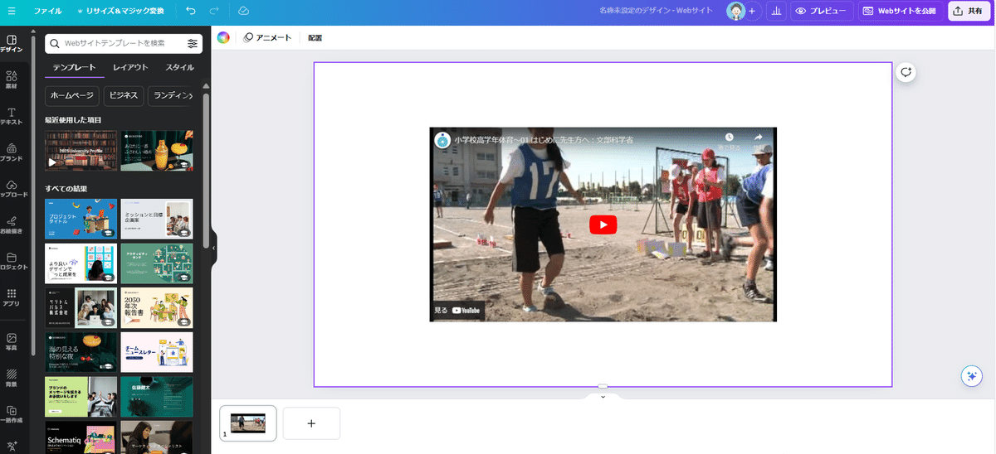Screen dimensions: 996x454
Task: Open the background color picker
Action: tap(223, 37)
